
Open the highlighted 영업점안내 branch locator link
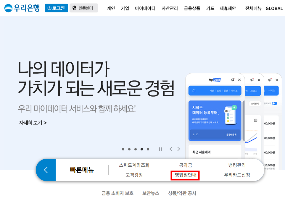[185, 175]
